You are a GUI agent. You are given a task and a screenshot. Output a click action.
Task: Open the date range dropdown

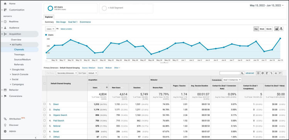coord(267,5)
